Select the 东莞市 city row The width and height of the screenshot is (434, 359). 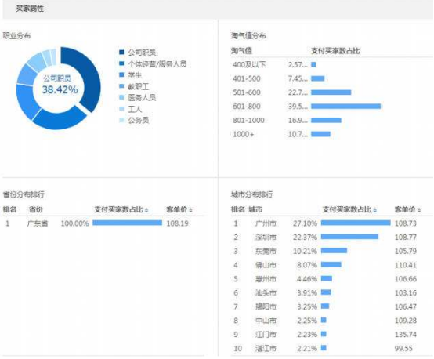click(326, 251)
